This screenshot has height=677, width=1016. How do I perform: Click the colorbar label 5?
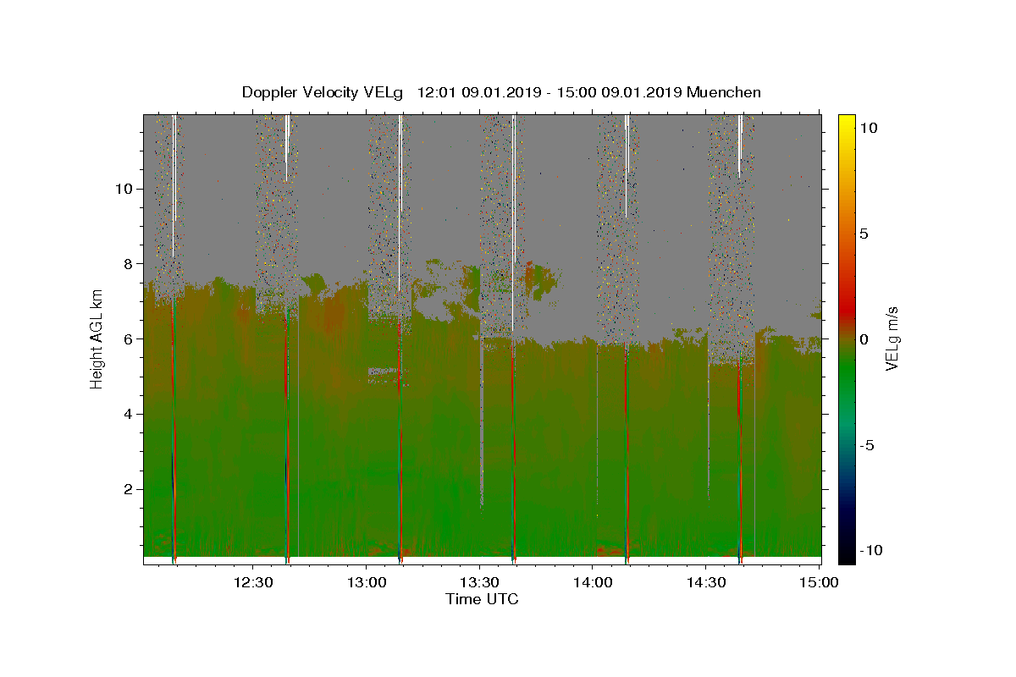(x=864, y=234)
